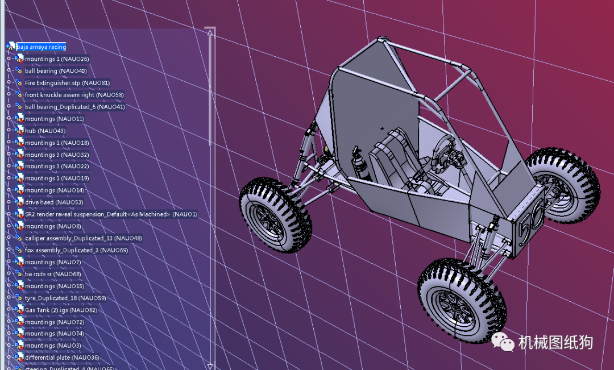Click the part icon beside hub (NAUO43)
Image resolution: width=614 pixels, height=370 pixels.
[x=19, y=130]
